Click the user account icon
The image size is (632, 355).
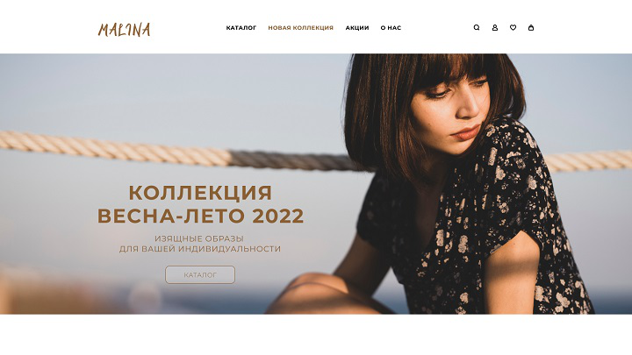495,28
